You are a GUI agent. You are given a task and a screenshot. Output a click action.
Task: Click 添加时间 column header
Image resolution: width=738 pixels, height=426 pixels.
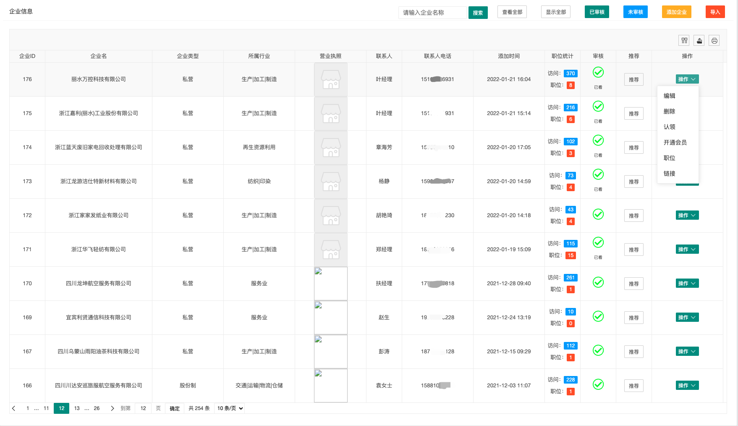tap(509, 56)
